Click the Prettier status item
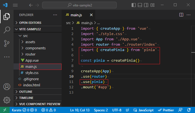The image size is (195, 113). pyautogui.click(x=166, y=110)
